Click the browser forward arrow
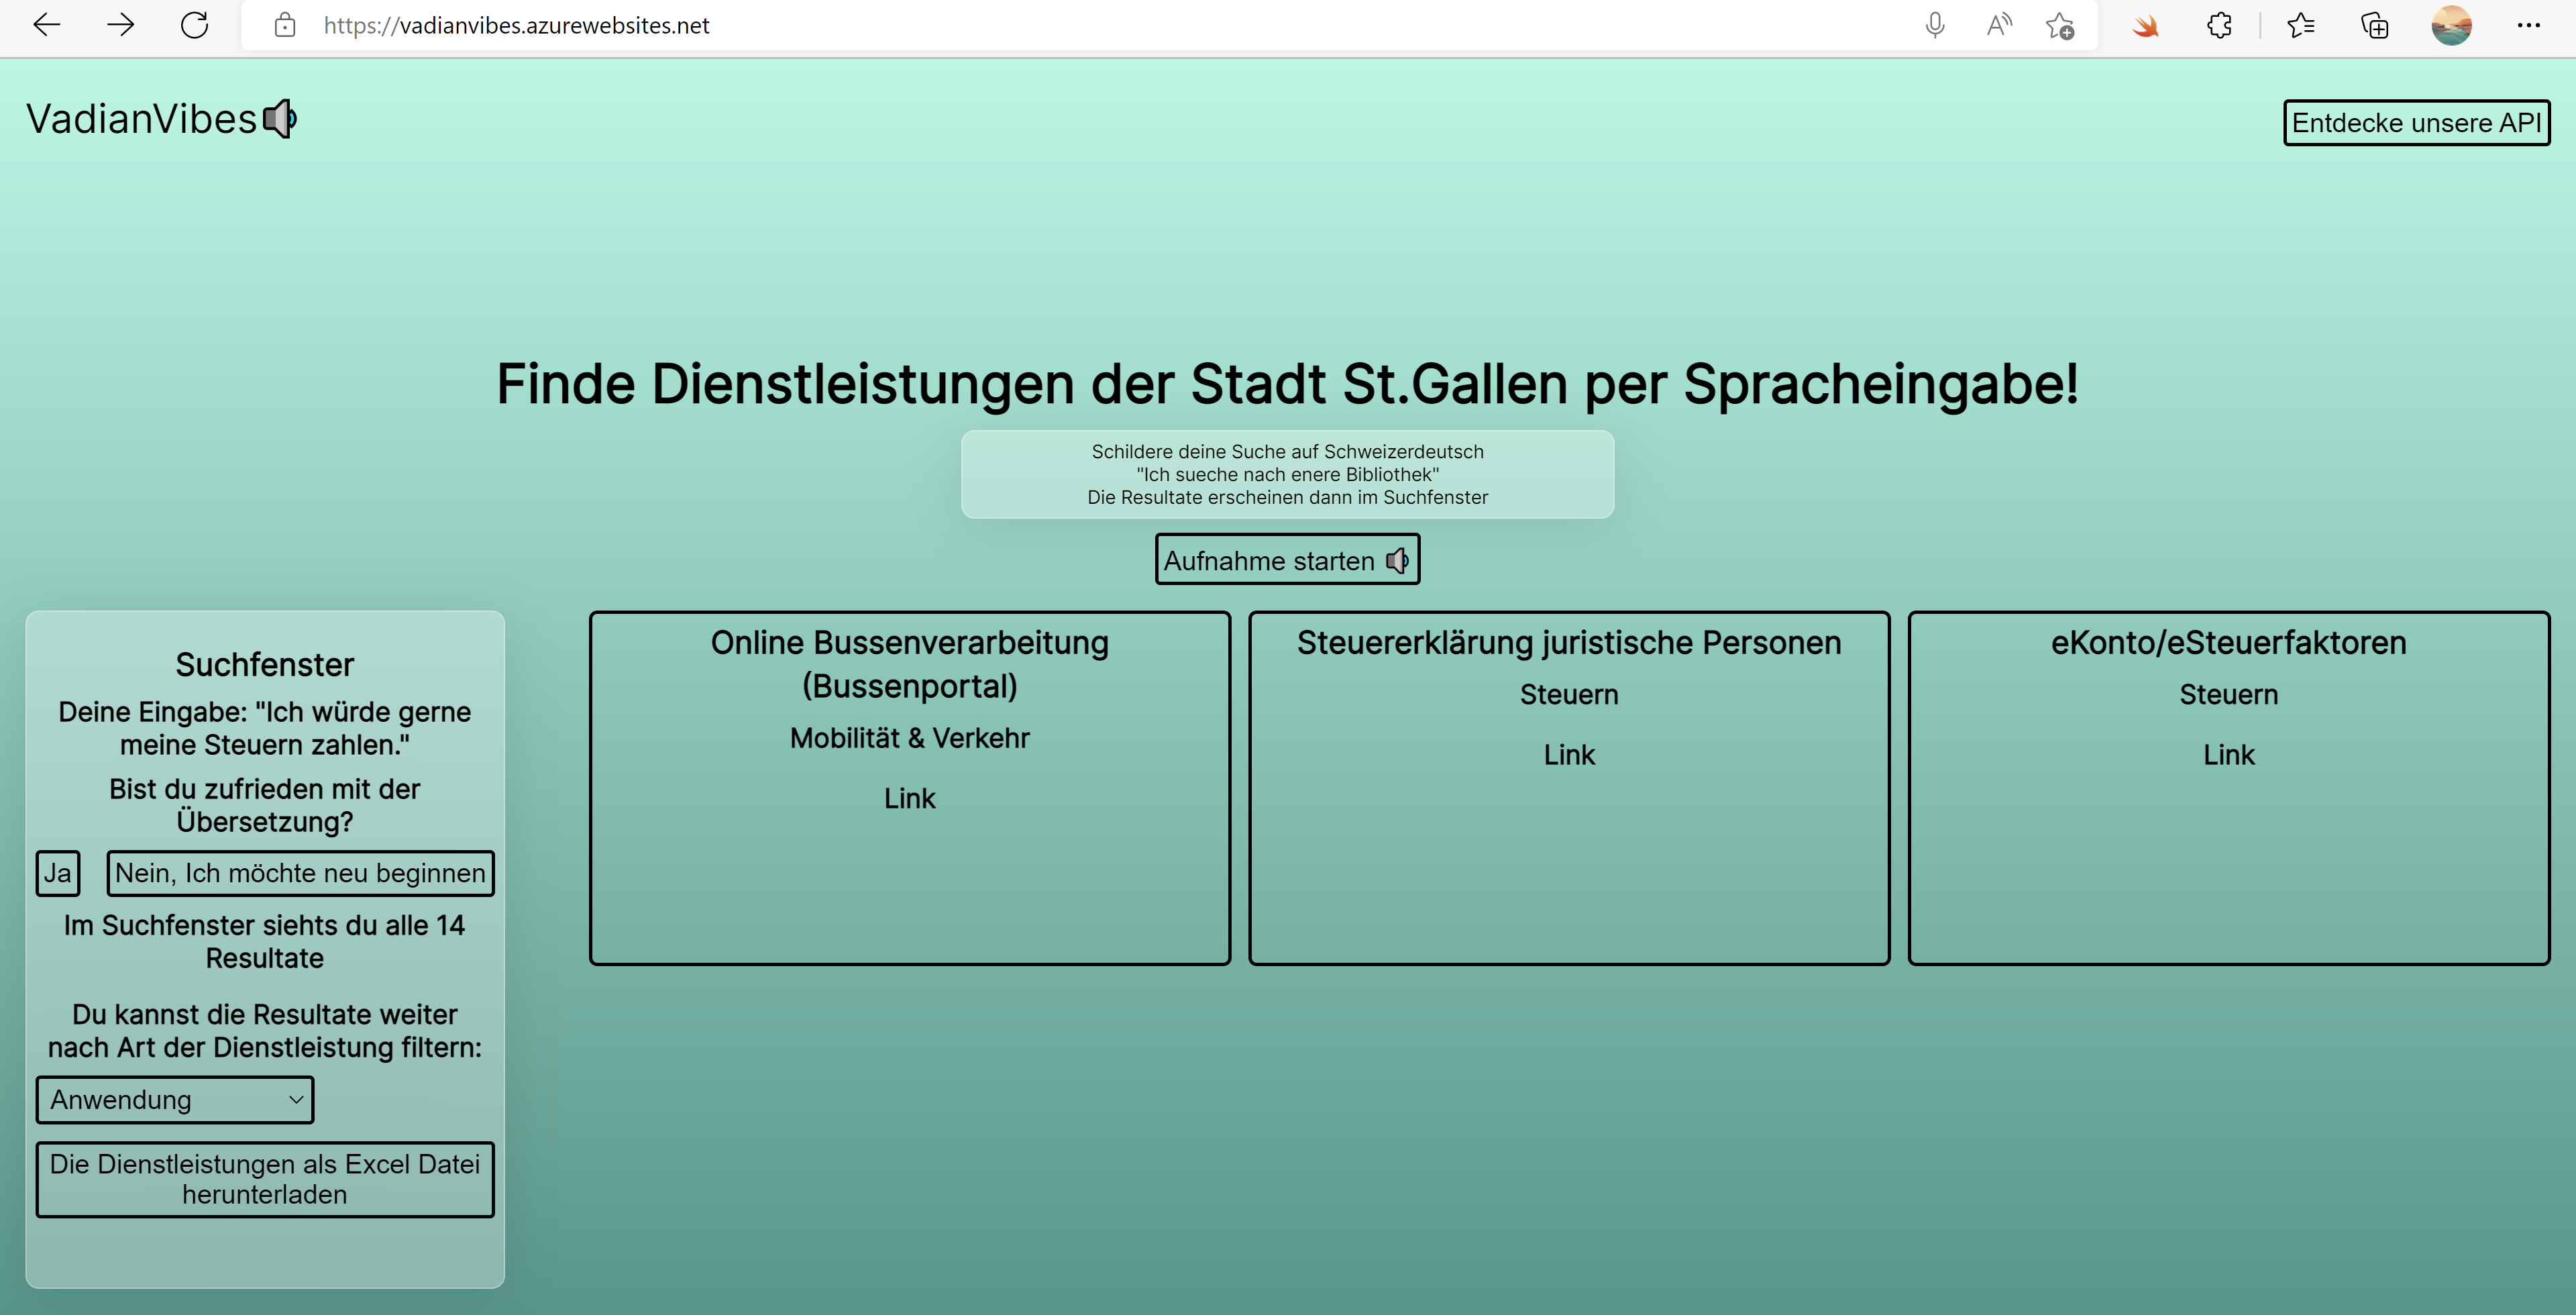 click(x=120, y=25)
